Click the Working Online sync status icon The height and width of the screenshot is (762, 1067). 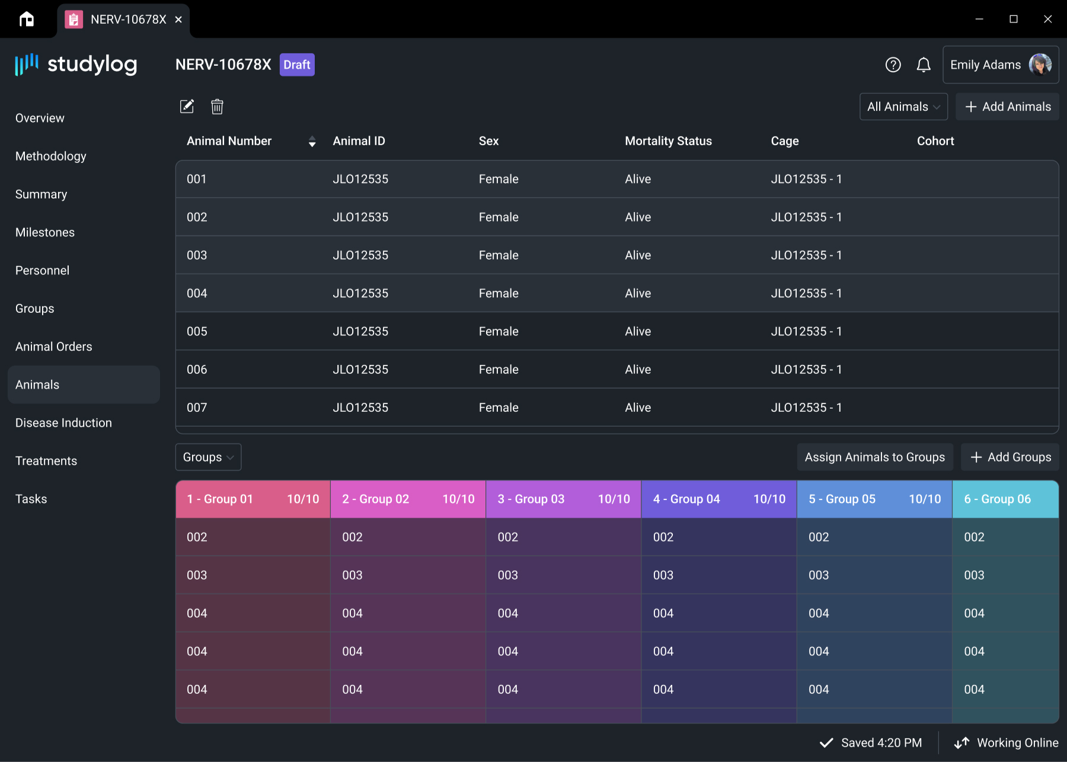pyautogui.click(x=961, y=742)
